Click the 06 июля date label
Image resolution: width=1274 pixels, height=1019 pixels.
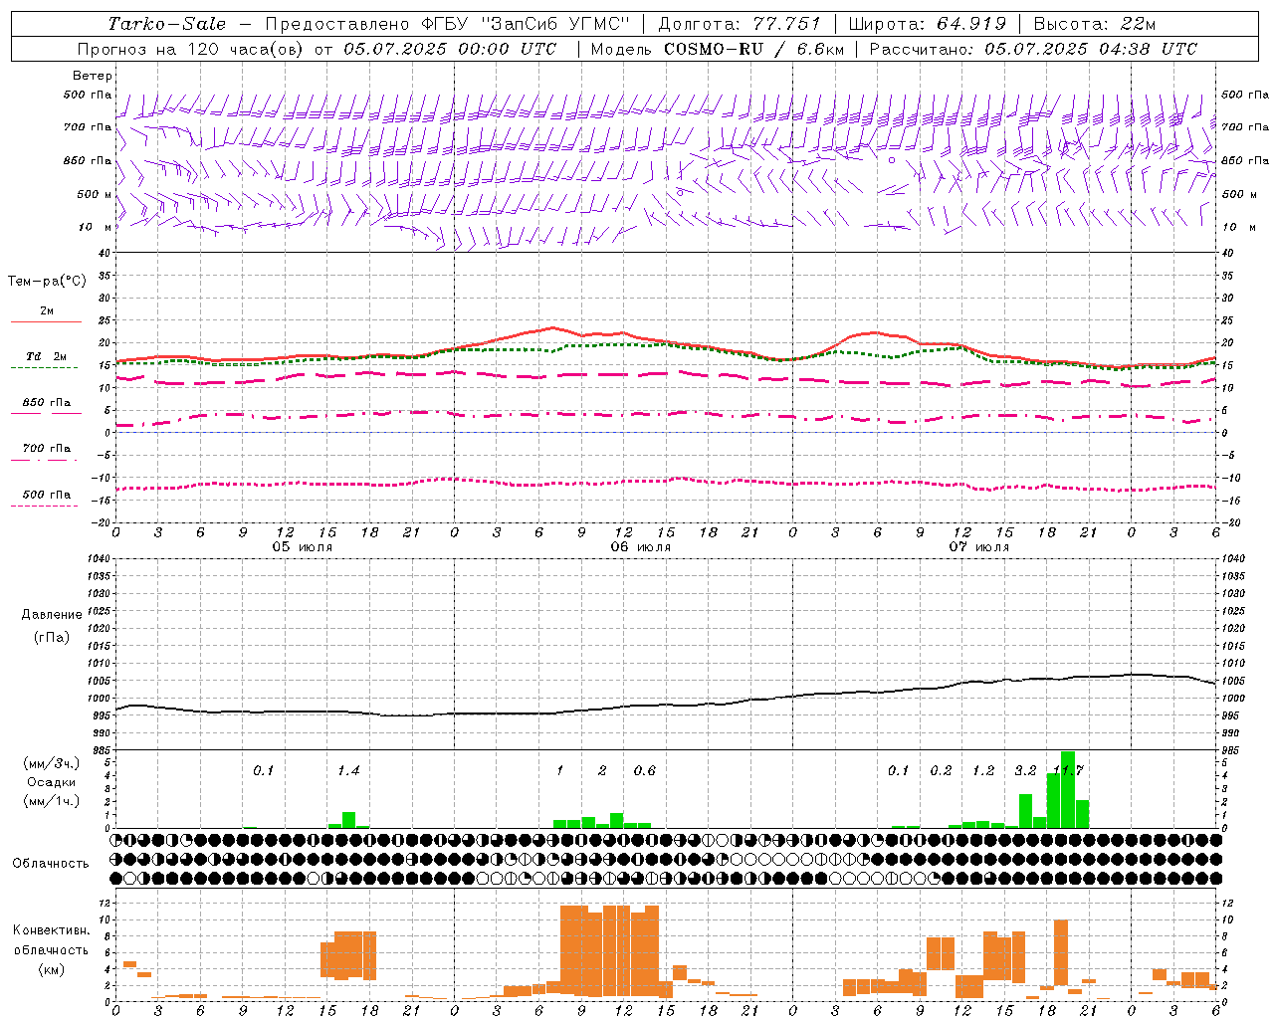coord(640,547)
